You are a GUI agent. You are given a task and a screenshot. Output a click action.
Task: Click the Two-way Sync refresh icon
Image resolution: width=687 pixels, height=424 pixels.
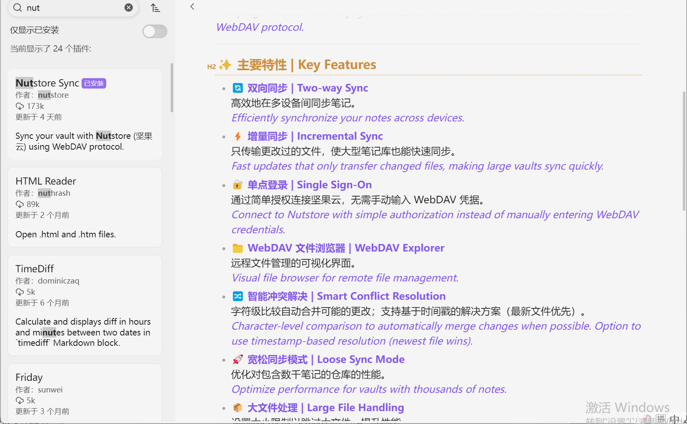point(237,88)
